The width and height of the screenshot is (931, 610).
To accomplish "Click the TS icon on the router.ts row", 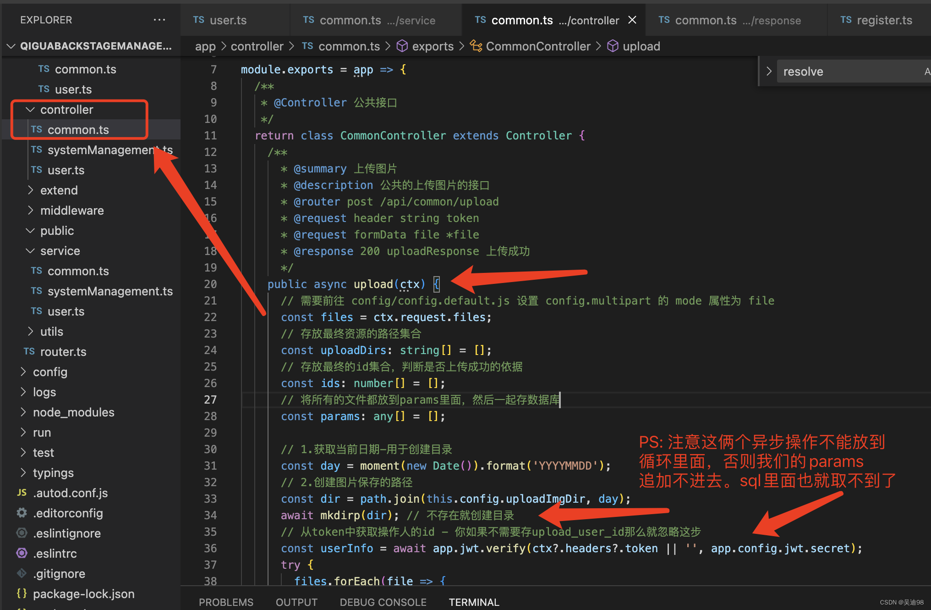I will point(29,351).
